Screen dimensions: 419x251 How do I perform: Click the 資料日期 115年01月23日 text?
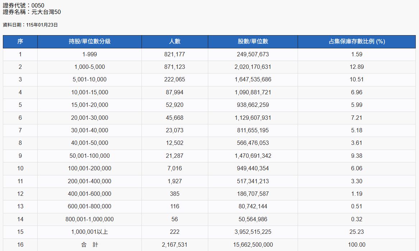pyautogui.click(x=30, y=25)
